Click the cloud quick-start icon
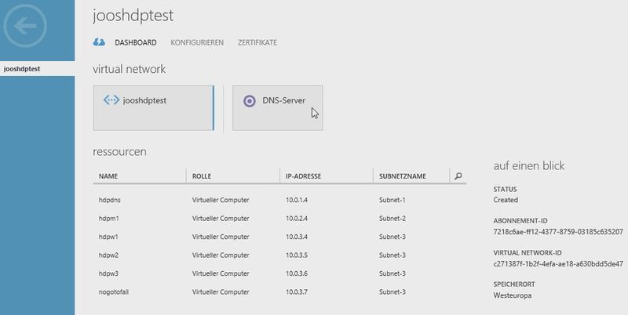The image size is (628, 315). coord(99,42)
